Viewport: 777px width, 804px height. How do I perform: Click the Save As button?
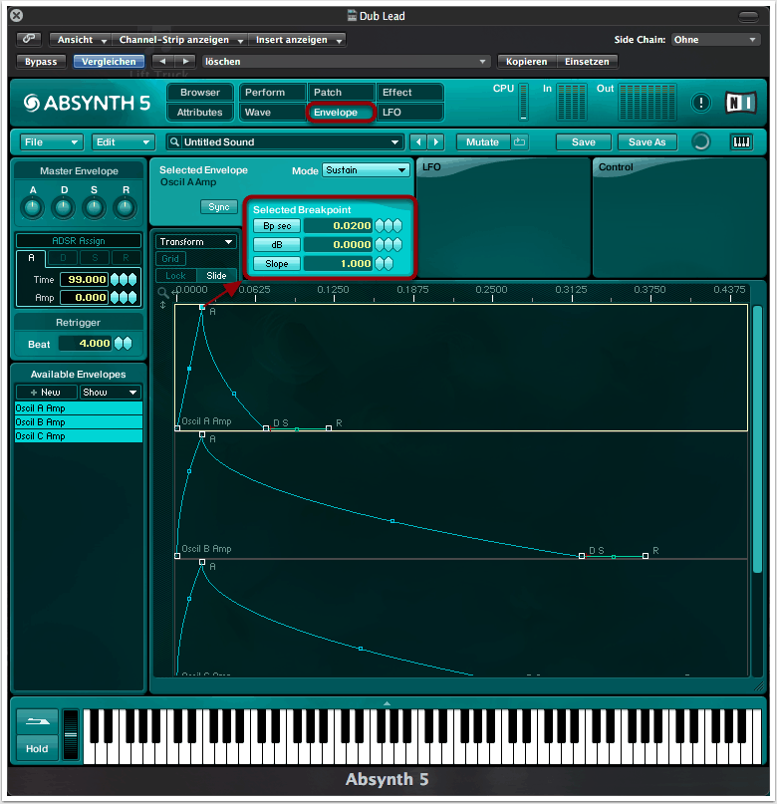[647, 142]
